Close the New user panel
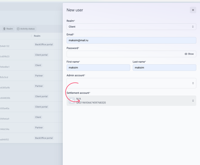The image size is (200, 165). 193,10
